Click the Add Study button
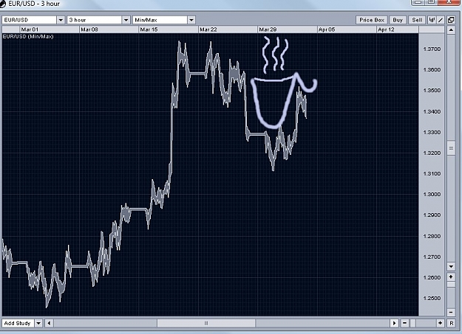The height and width of the screenshot is (334, 462). [18, 323]
